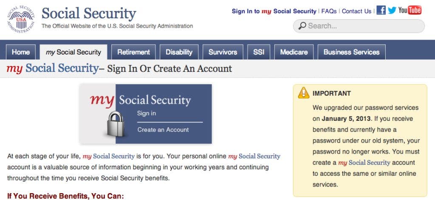Click the yellow warning triangle icon
Screen dimensions: 435x200
click(x=304, y=93)
